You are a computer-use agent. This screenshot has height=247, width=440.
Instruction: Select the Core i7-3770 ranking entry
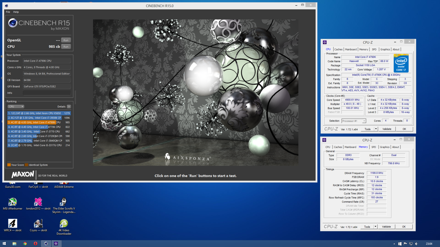point(39,131)
